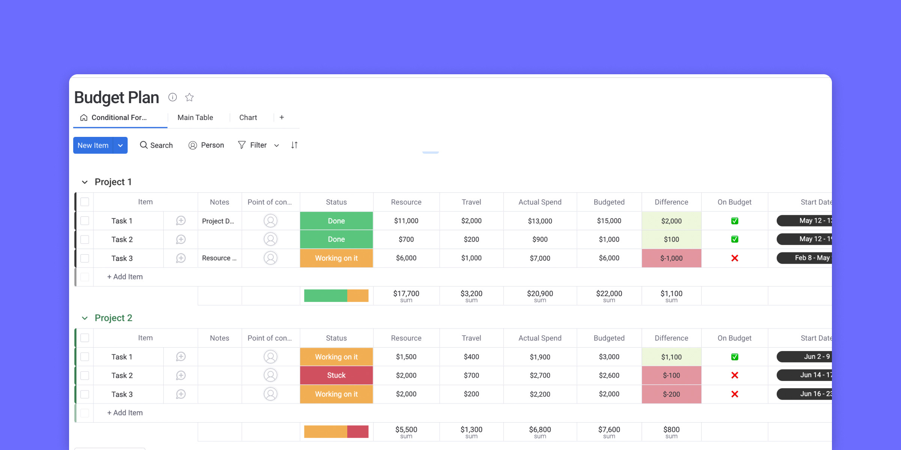The width and height of the screenshot is (901, 450).
Task: Click the plus icon to add a new tab
Action: pos(282,117)
